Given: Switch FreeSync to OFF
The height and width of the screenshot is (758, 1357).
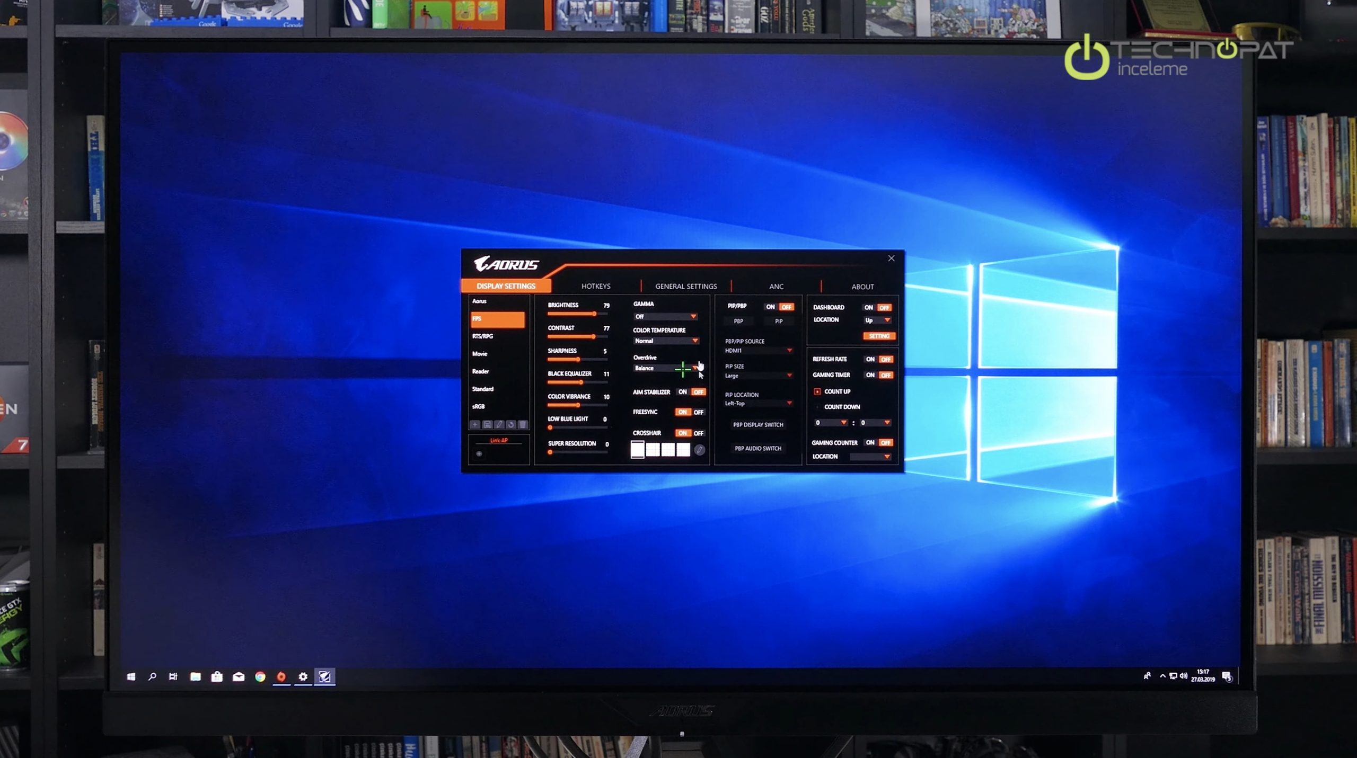Looking at the screenshot, I should pyautogui.click(x=699, y=413).
